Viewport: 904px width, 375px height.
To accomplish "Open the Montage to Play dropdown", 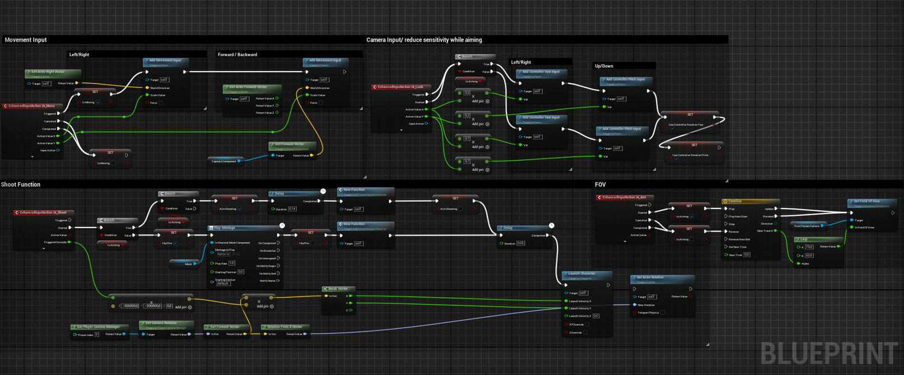I will tap(223, 254).
